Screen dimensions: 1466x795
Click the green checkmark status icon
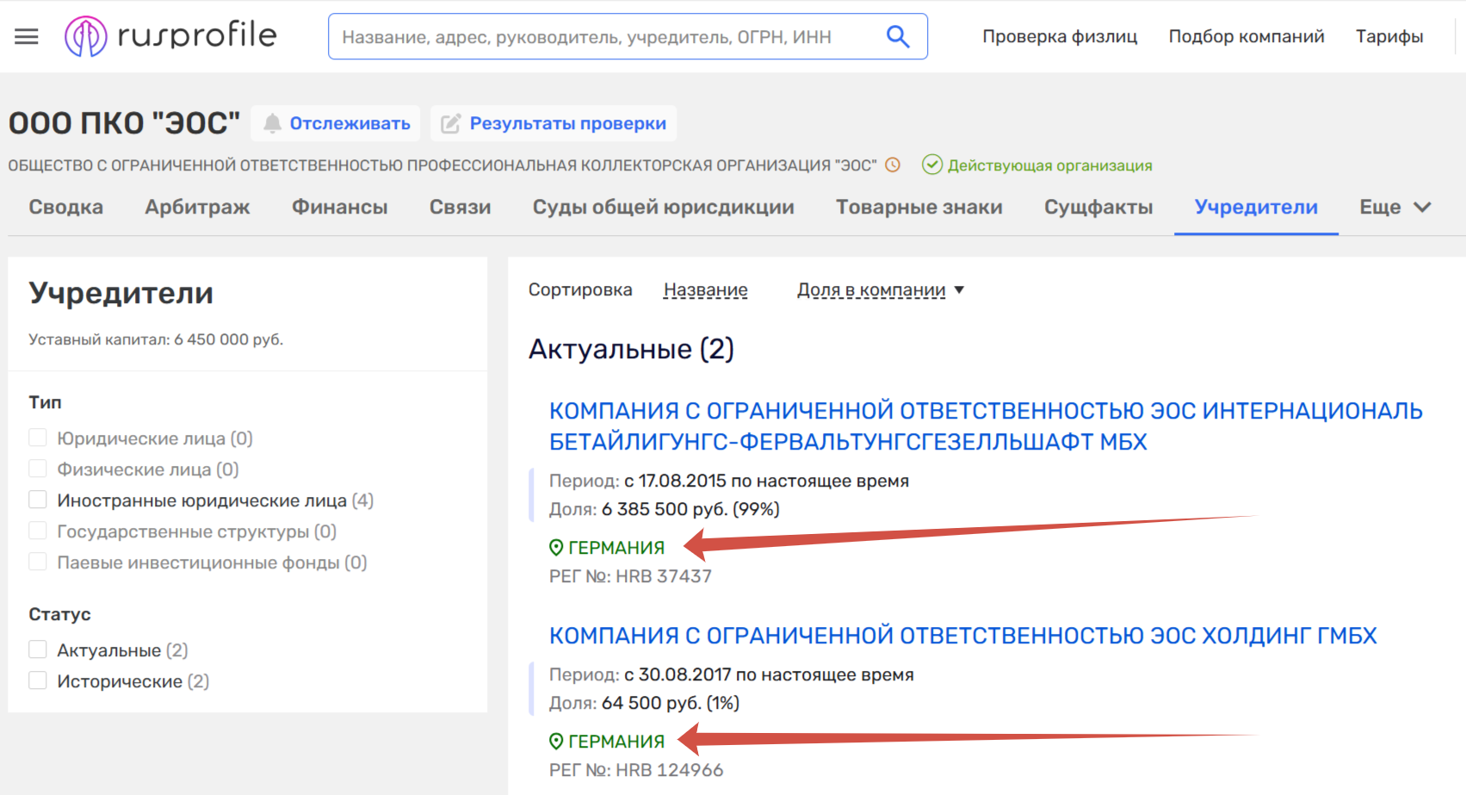click(931, 165)
